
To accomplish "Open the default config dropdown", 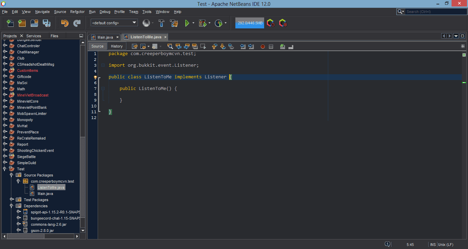I will (114, 23).
